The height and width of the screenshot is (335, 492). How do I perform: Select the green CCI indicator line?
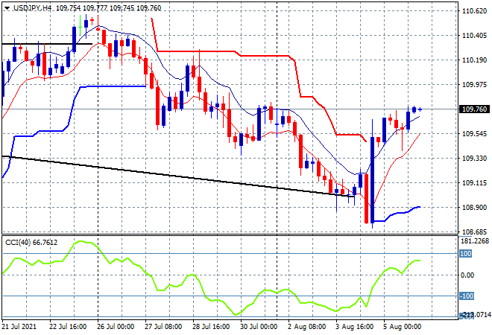(x=211, y=278)
